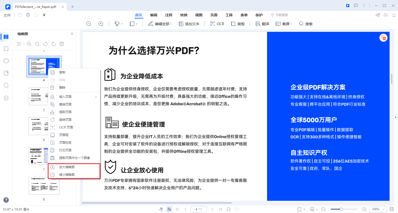Switch to the 转换 ribbon tab
This screenshot has width=398, height=213.
pyautogui.click(x=184, y=15)
